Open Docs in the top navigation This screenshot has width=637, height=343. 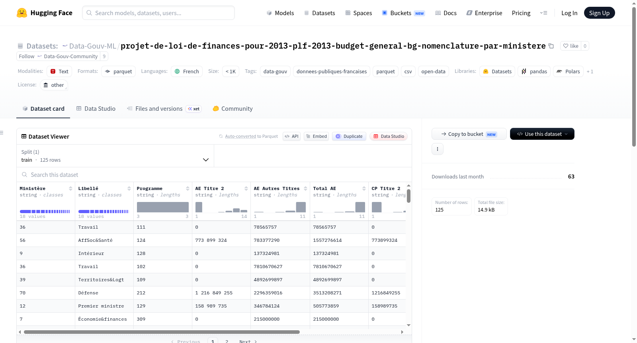446,13
